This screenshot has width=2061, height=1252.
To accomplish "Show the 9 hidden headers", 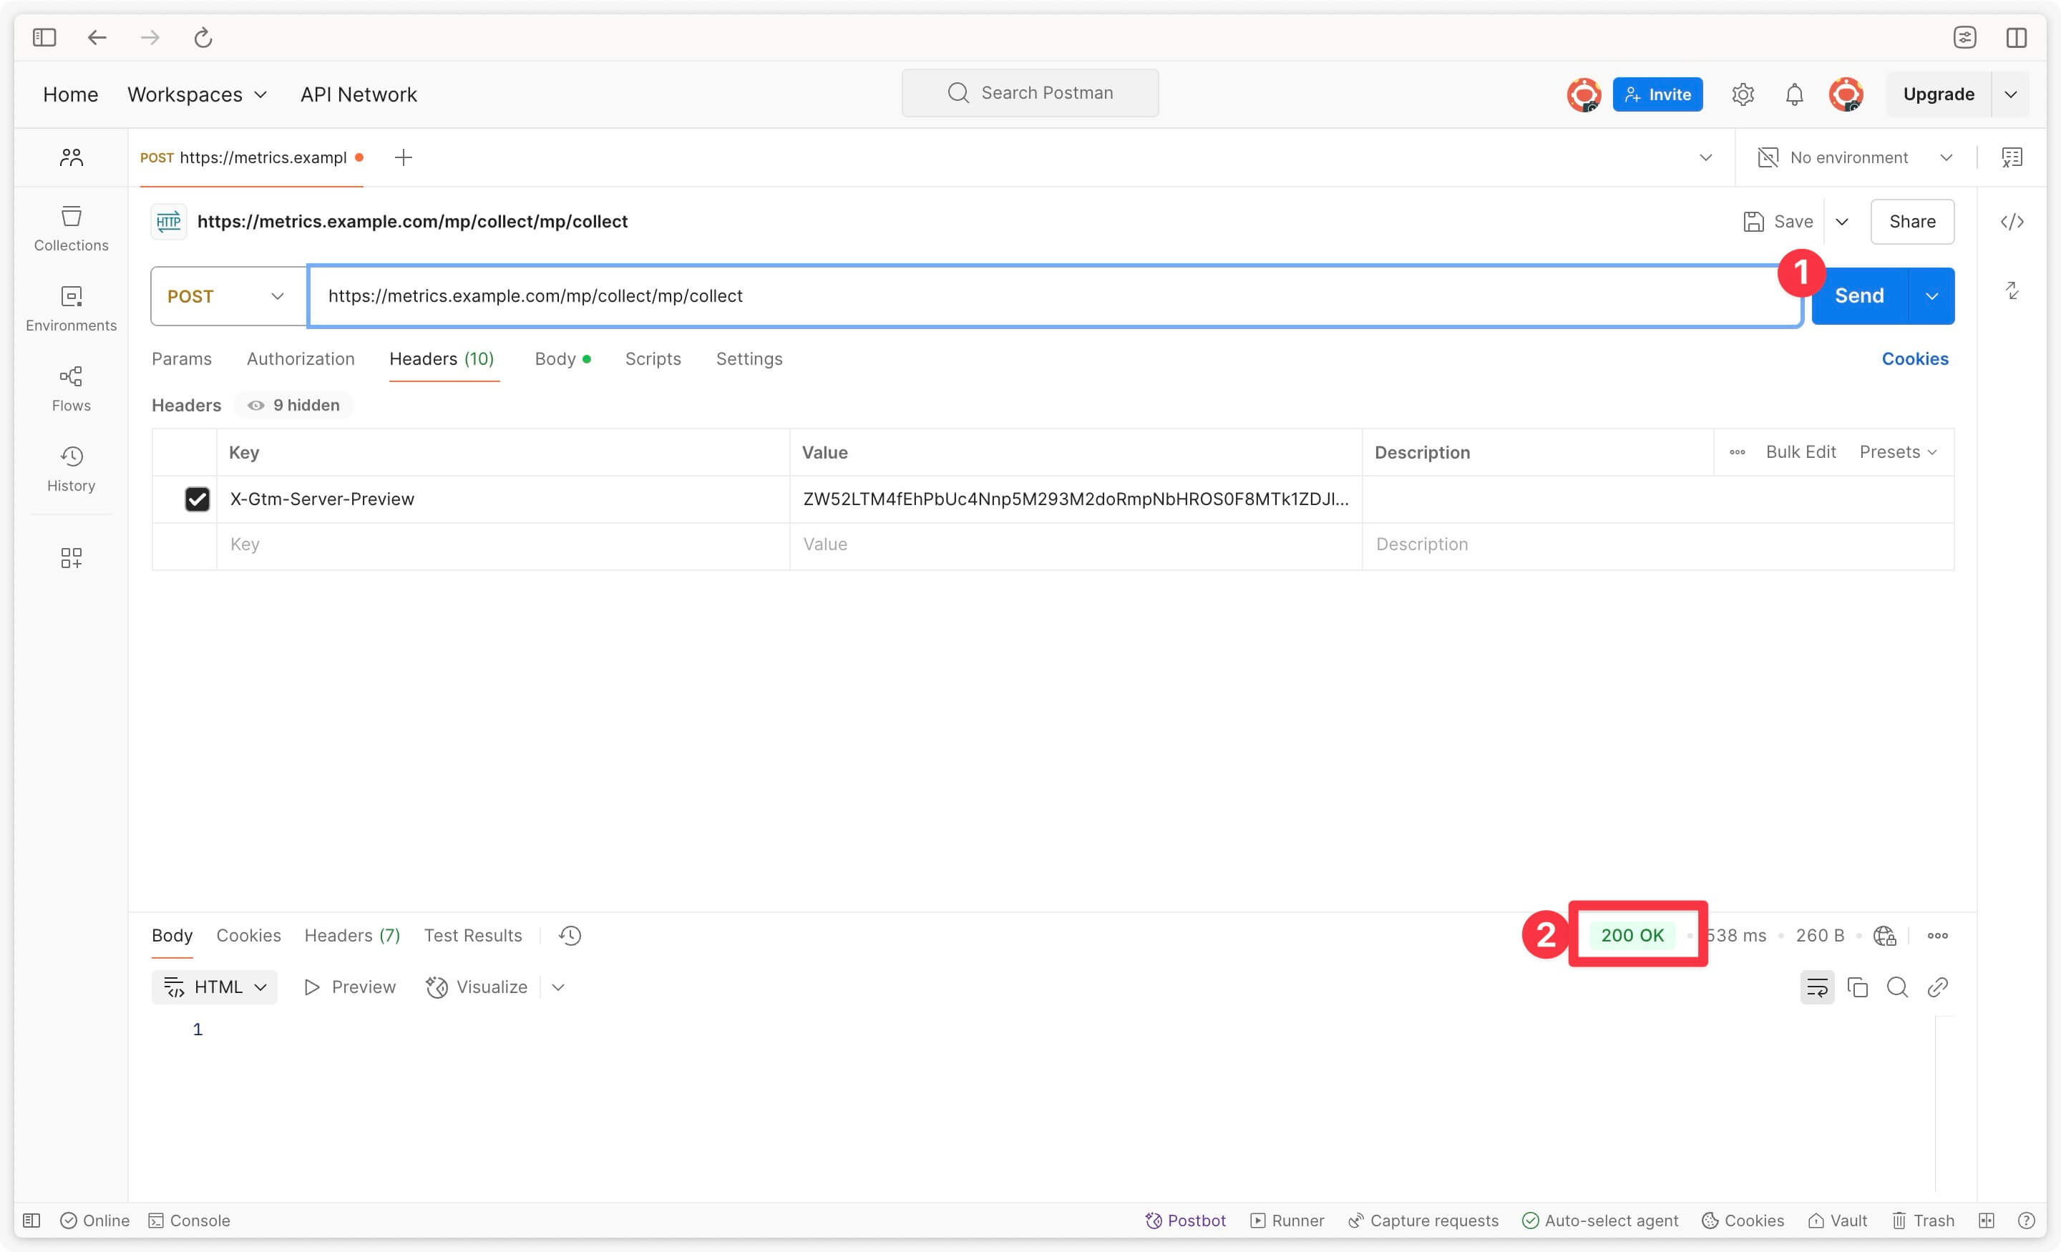I will point(293,405).
